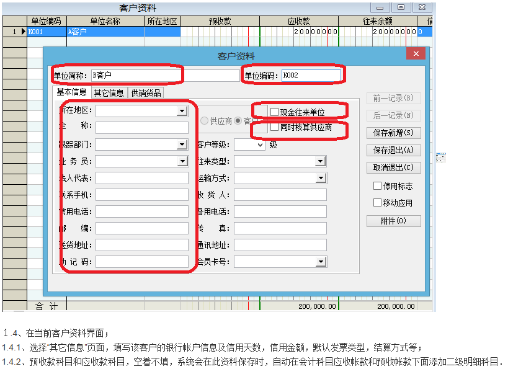
Task: Check the 停用标志 option
Action: pyautogui.click(x=377, y=186)
